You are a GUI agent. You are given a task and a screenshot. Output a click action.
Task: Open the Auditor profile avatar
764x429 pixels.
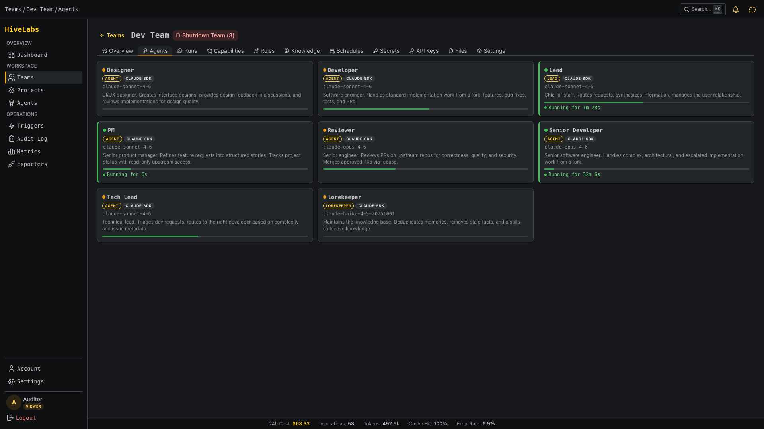14,402
